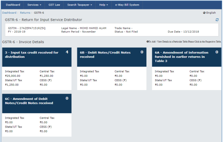223x142 pixels.
Task: Open the e-Way Bill System menu
Action: coord(127,5)
